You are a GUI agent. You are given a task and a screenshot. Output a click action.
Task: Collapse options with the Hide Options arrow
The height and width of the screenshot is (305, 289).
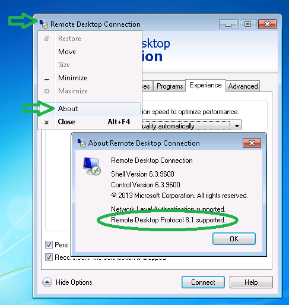click(47, 282)
